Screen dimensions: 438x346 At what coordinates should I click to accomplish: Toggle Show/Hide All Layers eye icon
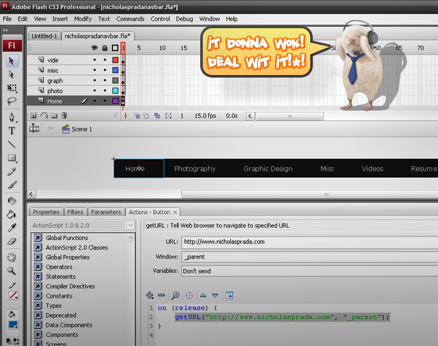(x=94, y=48)
